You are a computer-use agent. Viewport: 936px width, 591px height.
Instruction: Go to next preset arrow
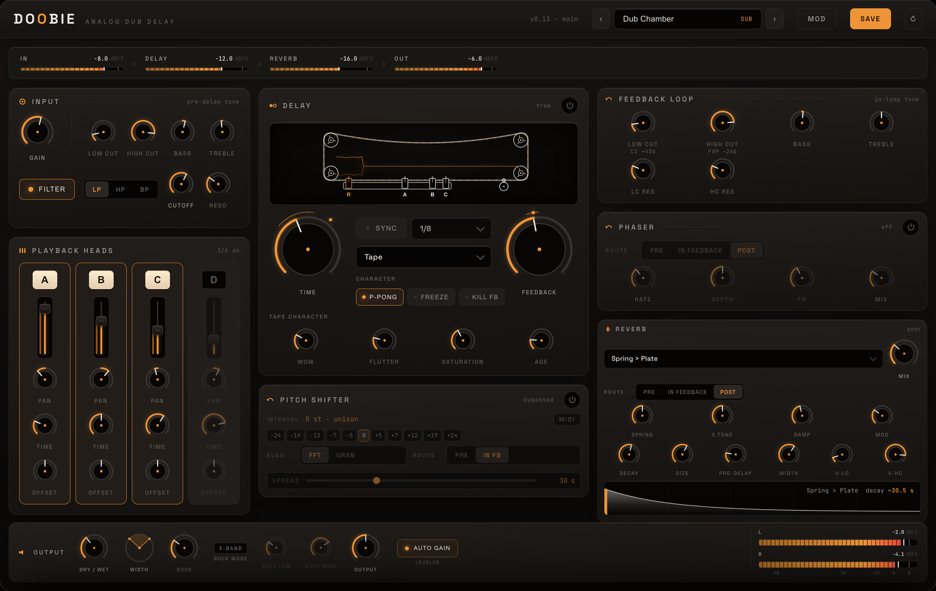[774, 19]
